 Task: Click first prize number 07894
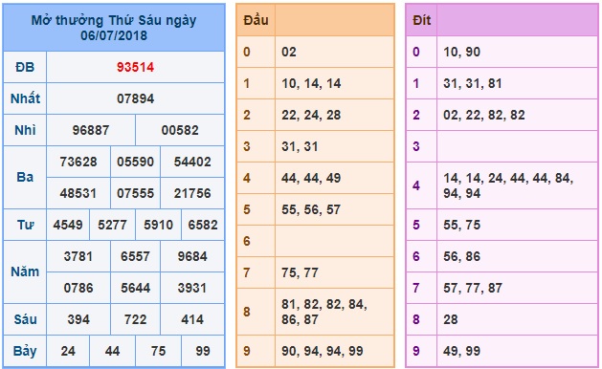(x=135, y=98)
